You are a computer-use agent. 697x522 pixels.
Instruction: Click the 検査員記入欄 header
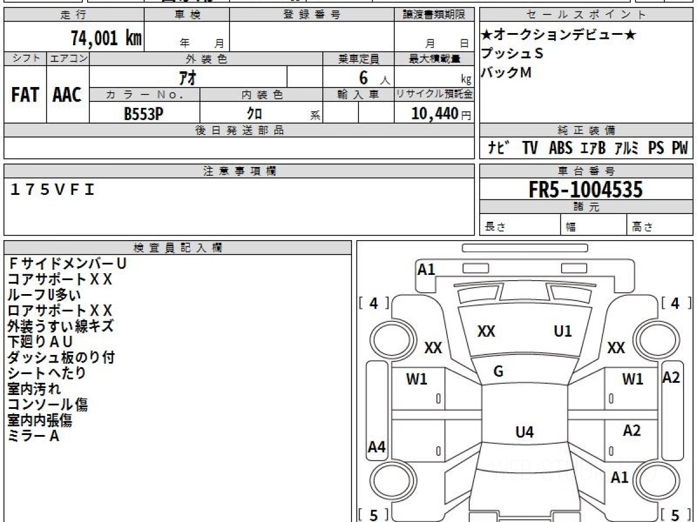tap(178, 248)
